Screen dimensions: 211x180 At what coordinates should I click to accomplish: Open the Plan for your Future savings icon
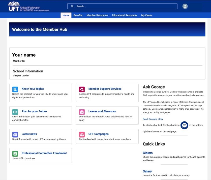15,112
